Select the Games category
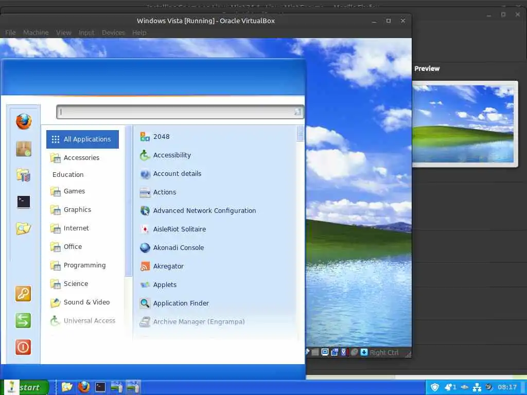Viewport: 527px width, 395px height. click(x=82, y=191)
